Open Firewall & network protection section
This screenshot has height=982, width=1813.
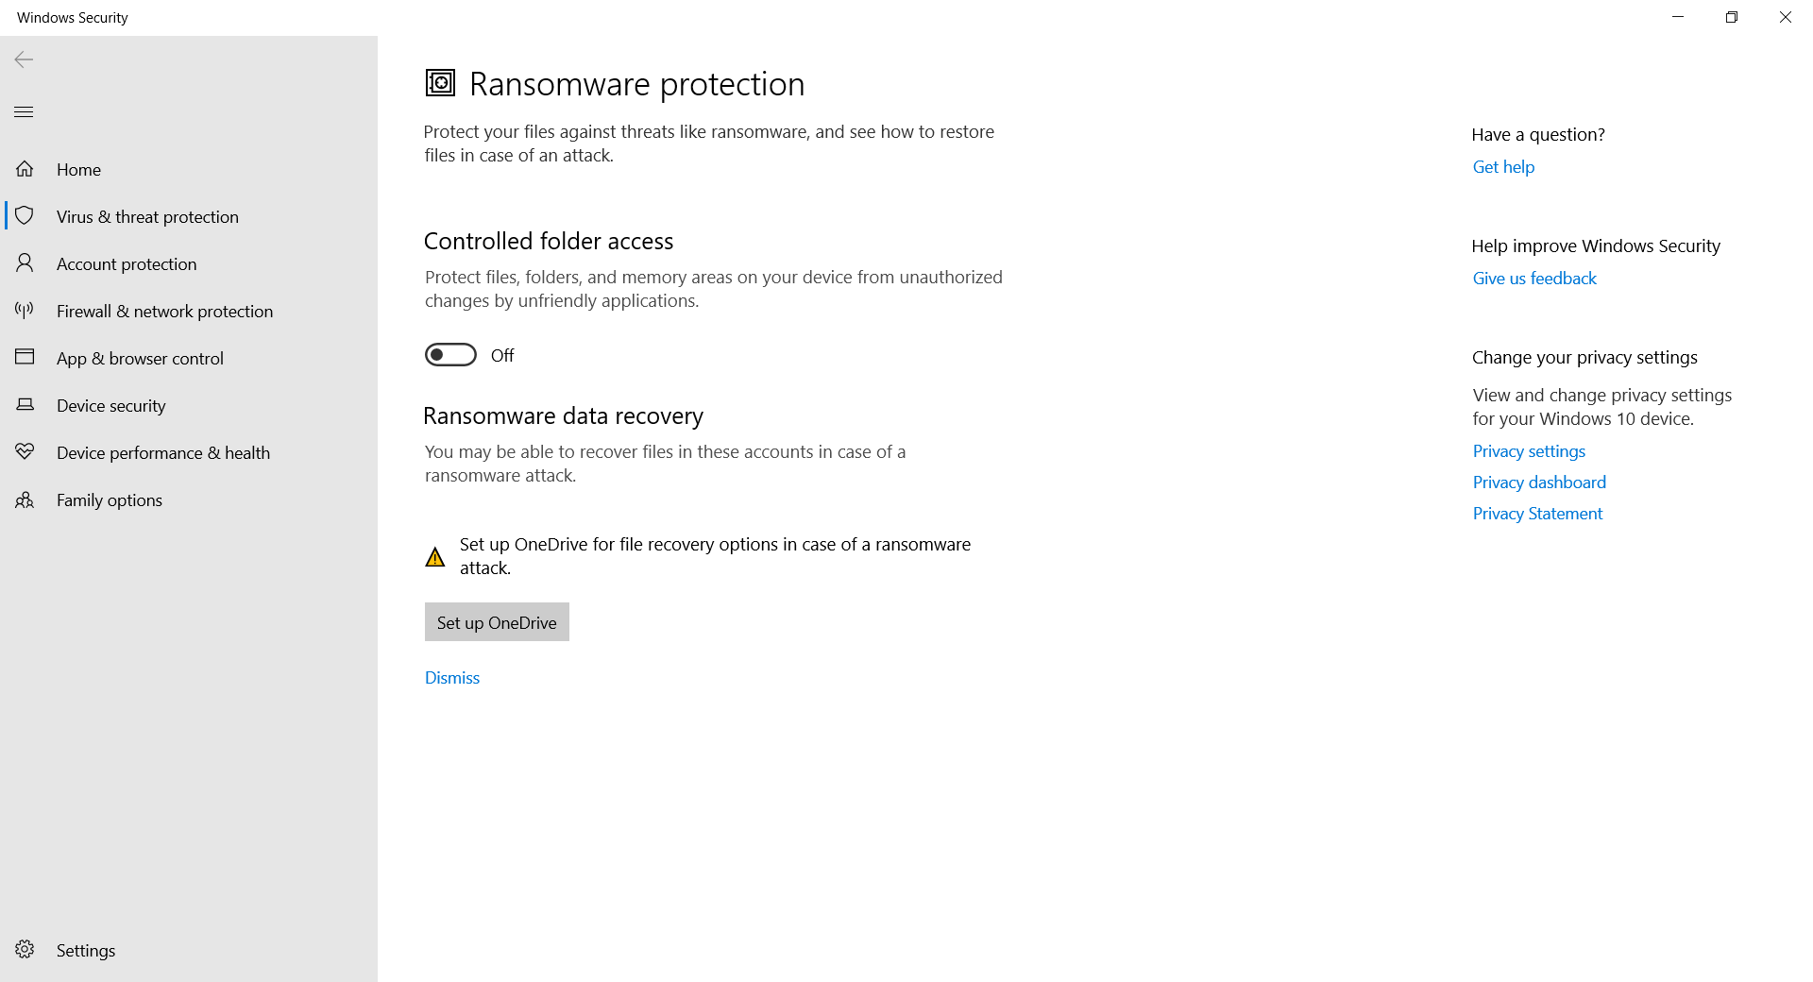[x=164, y=311]
